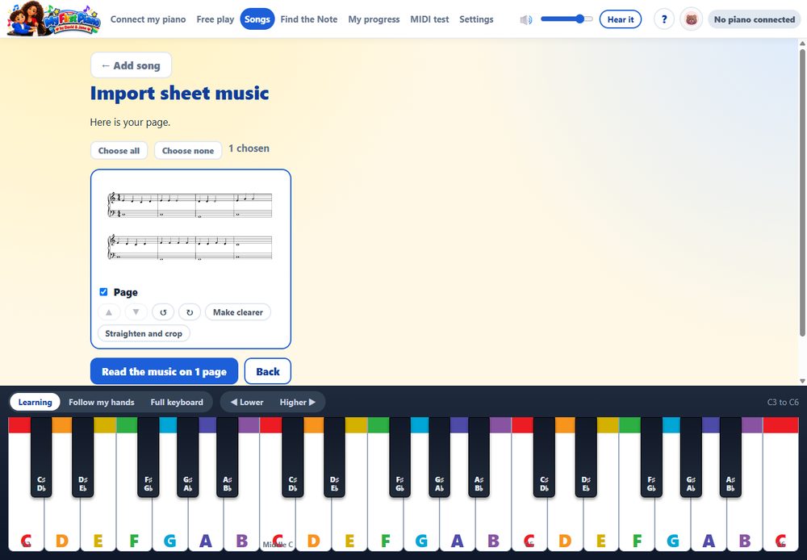The image size is (807, 560).
Task: Open Connect my piano tab
Action: pos(148,19)
